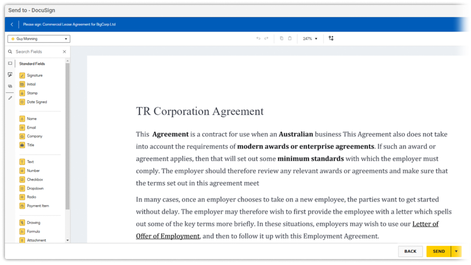Image resolution: width=471 pixels, height=265 pixels.
Task: Click the copy icon in toolbar
Action: coord(281,39)
